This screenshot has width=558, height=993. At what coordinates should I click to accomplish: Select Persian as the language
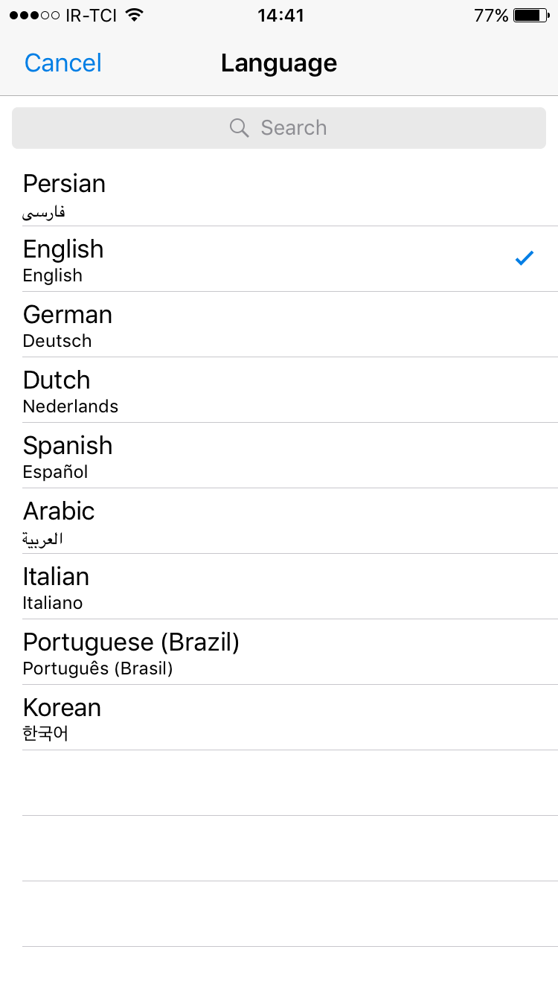click(279, 194)
